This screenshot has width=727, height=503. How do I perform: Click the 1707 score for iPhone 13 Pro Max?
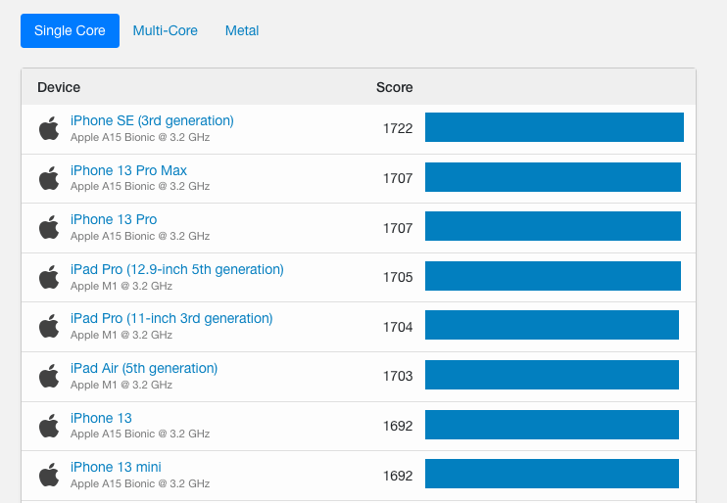pos(398,178)
